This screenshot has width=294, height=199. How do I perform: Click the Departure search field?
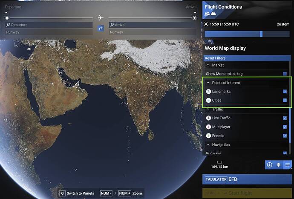(49, 25)
